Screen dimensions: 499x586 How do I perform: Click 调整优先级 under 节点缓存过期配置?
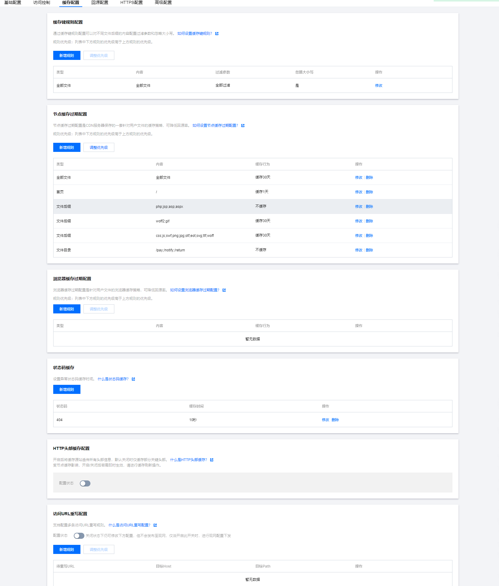[x=99, y=147]
